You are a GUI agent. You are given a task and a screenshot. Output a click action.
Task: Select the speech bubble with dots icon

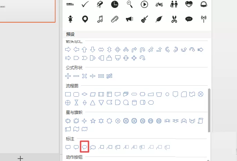pyautogui.click(x=189, y=19)
